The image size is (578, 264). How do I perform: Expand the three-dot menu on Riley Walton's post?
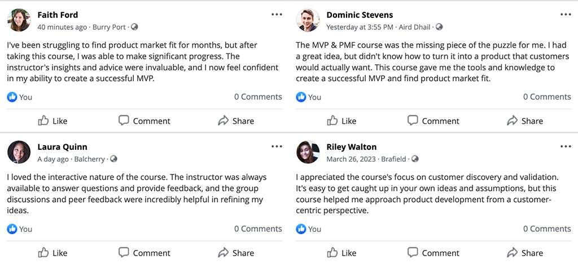[x=566, y=147]
